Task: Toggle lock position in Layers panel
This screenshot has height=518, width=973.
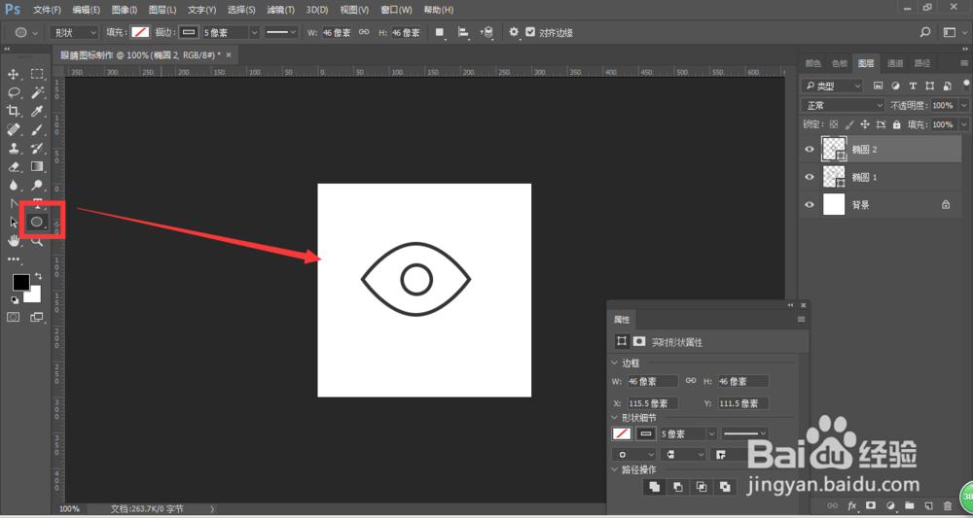Action: (865, 124)
